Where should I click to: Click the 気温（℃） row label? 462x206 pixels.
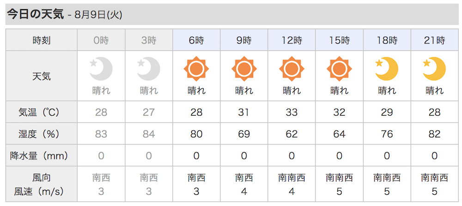(42, 112)
